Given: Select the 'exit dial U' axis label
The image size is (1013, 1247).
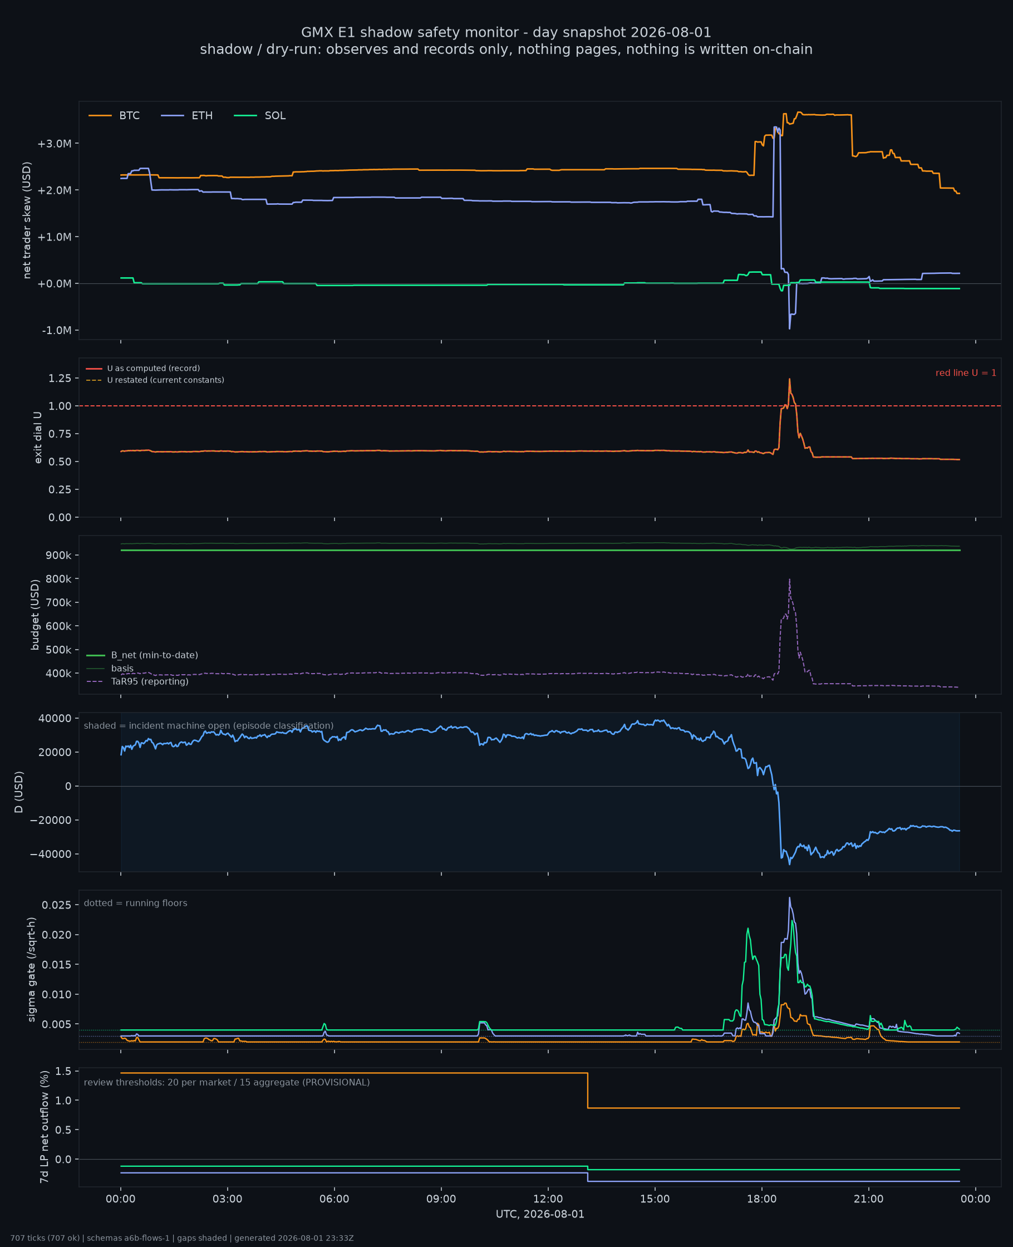Looking at the screenshot, I should (x=38, y=438).
